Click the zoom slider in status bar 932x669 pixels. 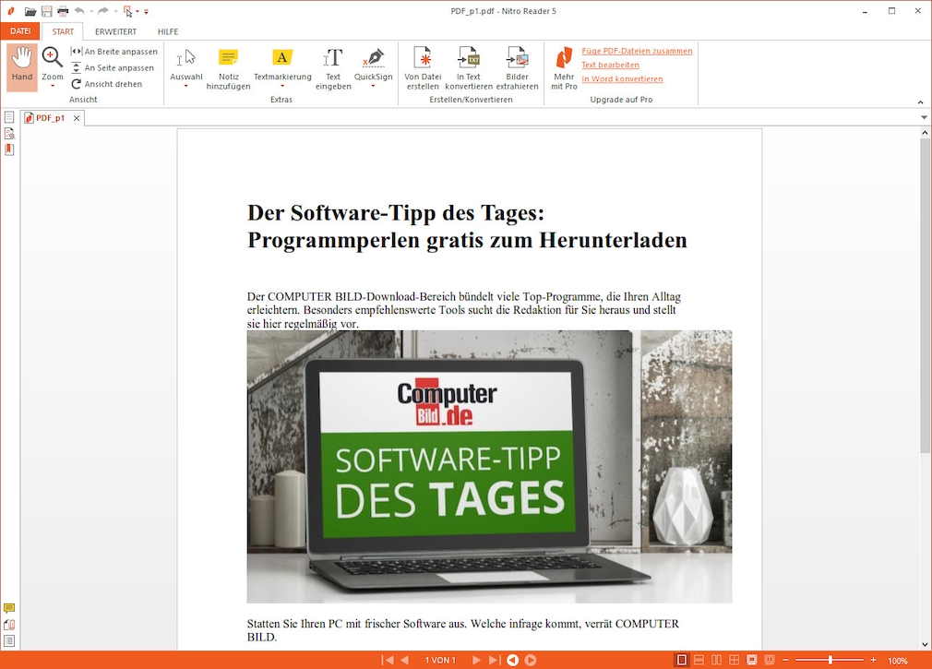point(830,661)
